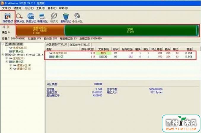Image resolution: width=201 pixels, height=133 pixels.
Task: Collapse the HD129 disk tree node
Action: click(3, 55)
